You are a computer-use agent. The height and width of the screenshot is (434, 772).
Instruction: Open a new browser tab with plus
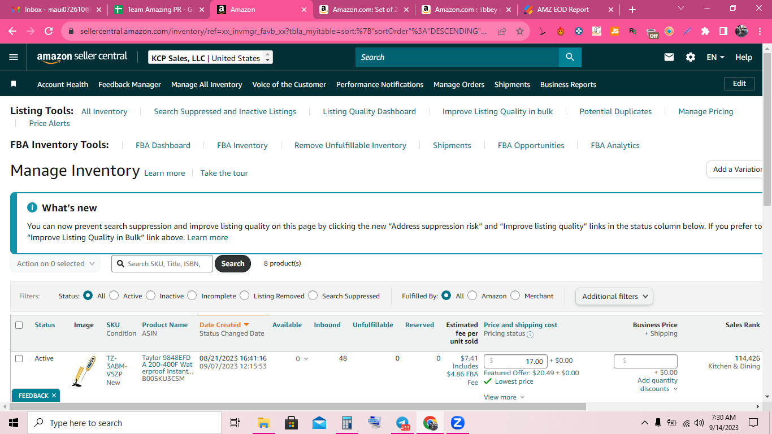coord(632,10)
